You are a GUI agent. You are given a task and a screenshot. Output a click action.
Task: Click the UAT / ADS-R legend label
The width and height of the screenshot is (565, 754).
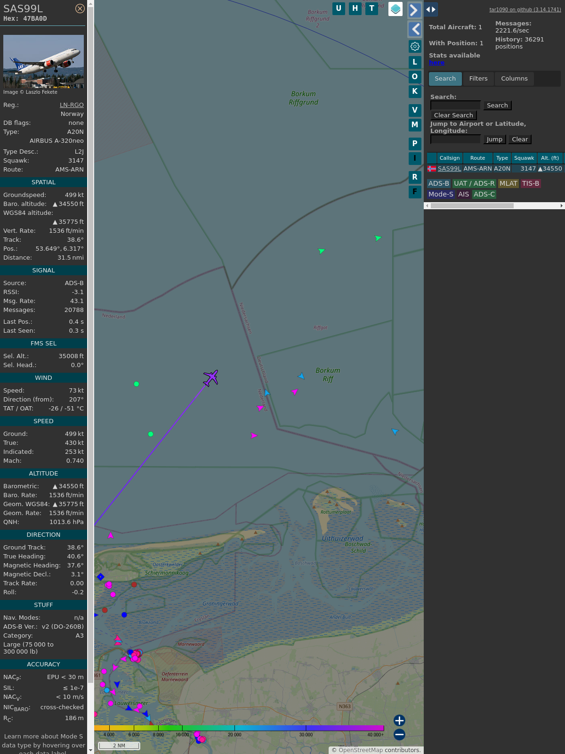pos(474,184)
